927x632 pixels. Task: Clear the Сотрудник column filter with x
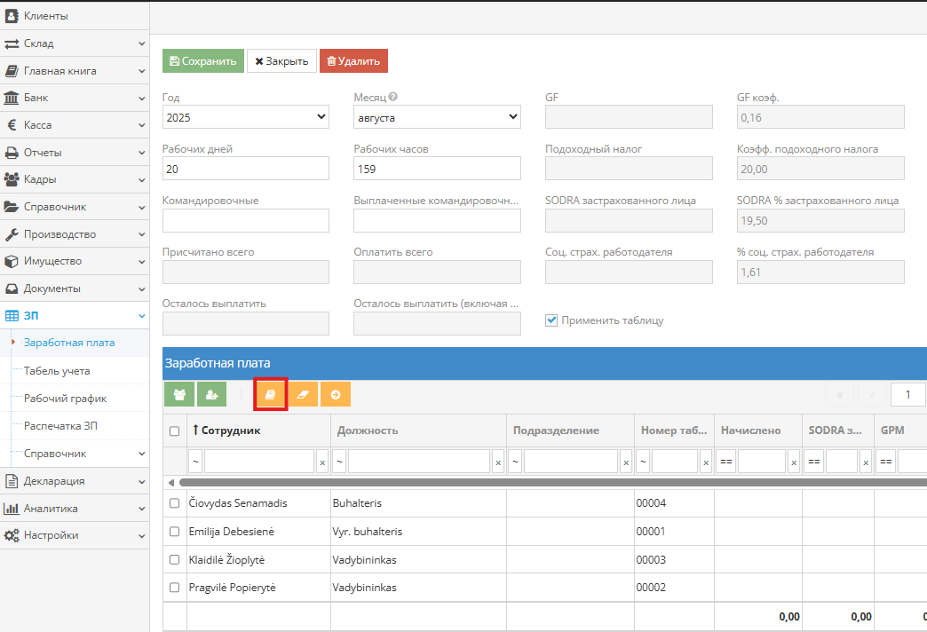(x=322, y=462)
